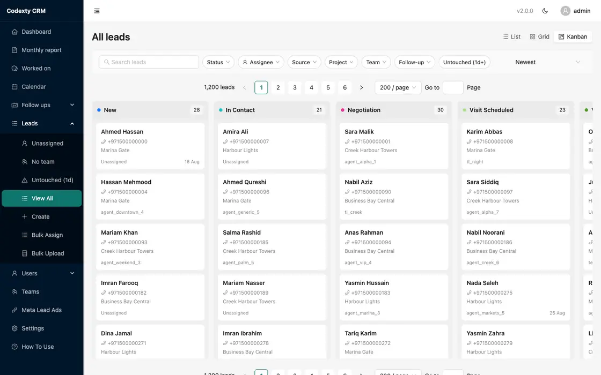Open Sara Malik lead card

coord(394,146)
